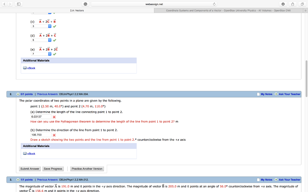This screenshot has height=192, width=308.
Task: Click the red X beside answer 106.700
Action: [x=54, y=135]
